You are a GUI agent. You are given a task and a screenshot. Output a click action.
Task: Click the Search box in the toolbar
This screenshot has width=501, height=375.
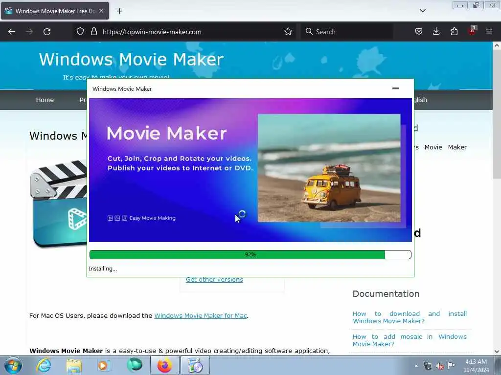[x=347, y=32]
